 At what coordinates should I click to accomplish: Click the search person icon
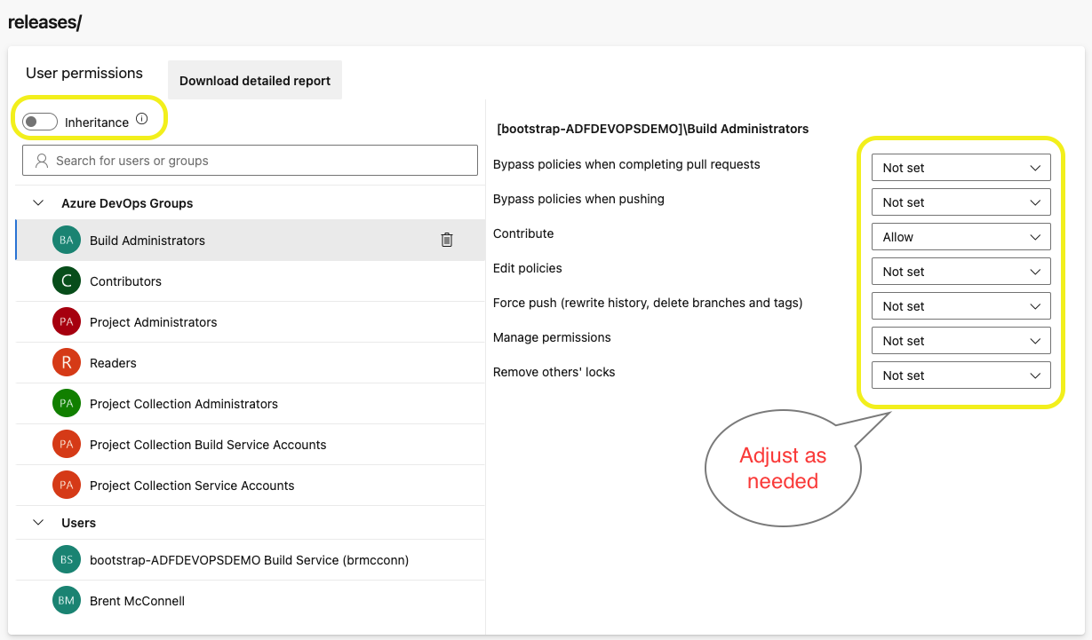click(41, 161)
